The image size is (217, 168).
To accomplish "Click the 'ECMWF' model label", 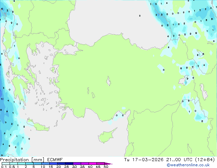I will (x=55, y=160).
